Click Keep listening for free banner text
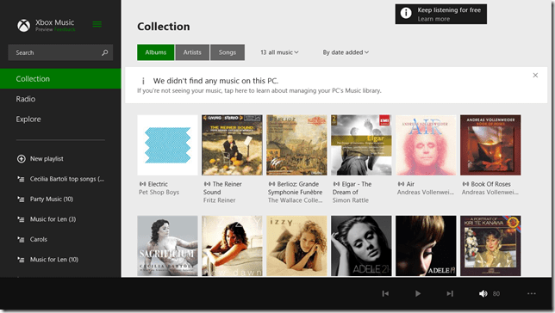 pyautogui.click(x=449, y=10)
